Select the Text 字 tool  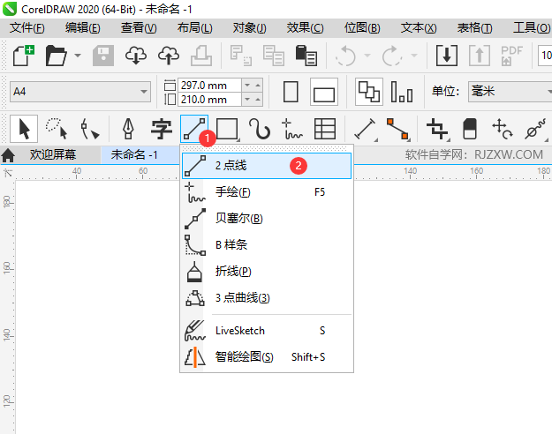coord(161,129)
